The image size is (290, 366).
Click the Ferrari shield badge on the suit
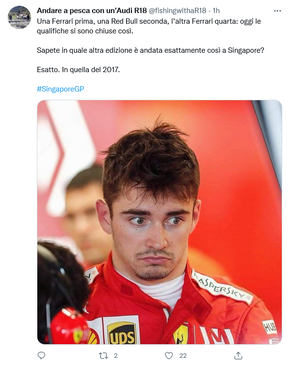click(x=180, y=334)
